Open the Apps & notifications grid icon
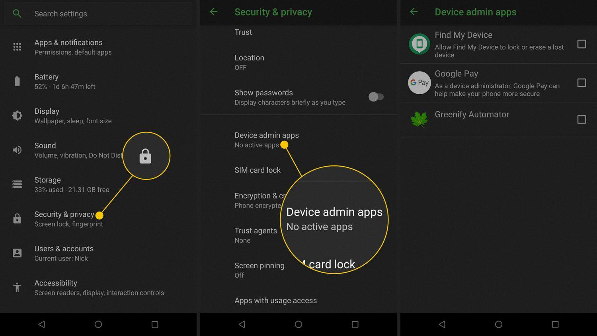The height and width of the screenshot is (336, 597). coord(17,47)
